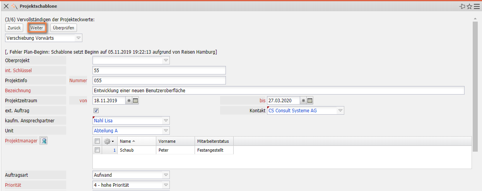Toggle the select-all checkbox in table header
This screenshot has height=191, width=482.
[x=97, y=141]
